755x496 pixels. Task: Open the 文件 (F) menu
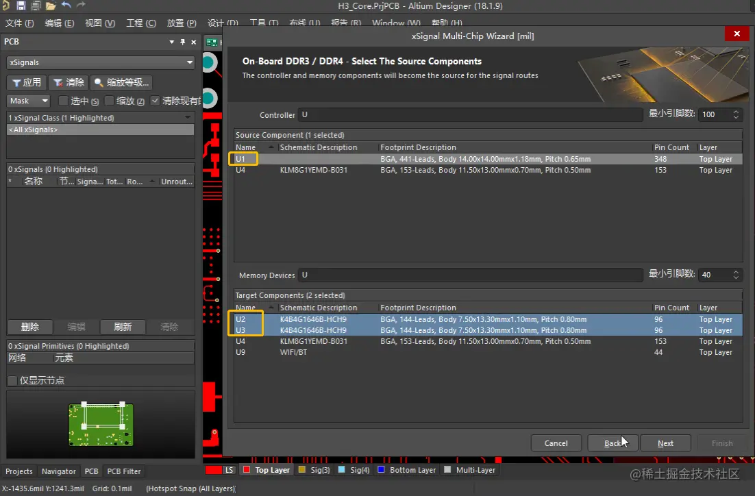pos(19,23)
